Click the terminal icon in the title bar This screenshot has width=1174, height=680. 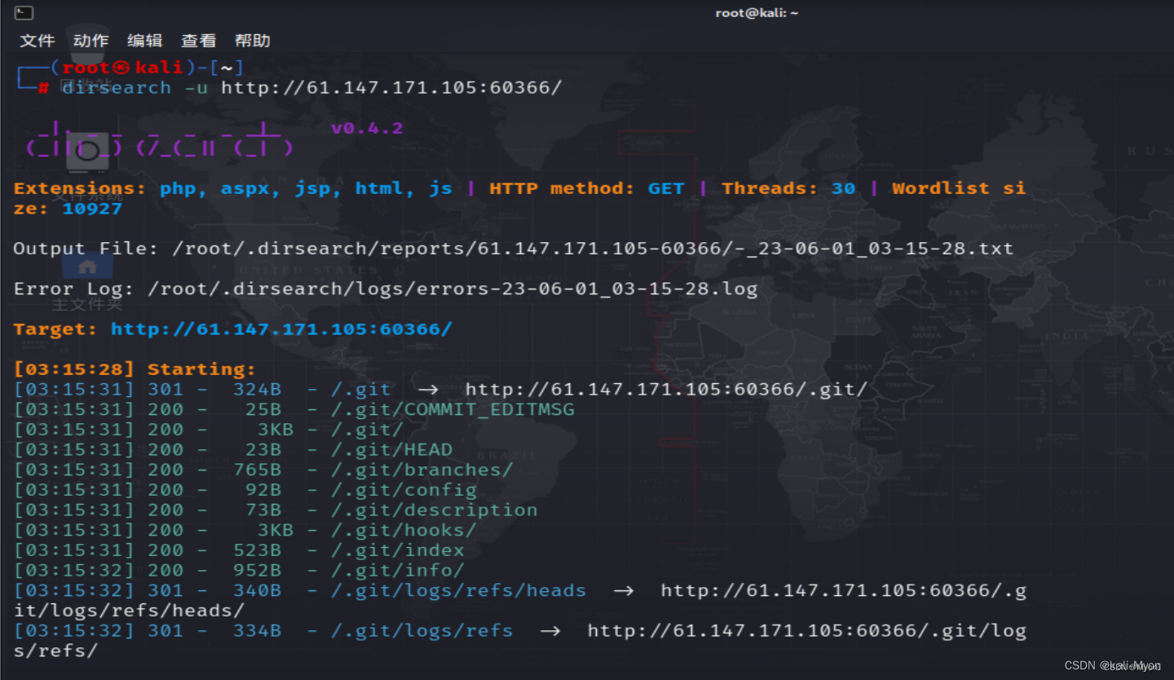pyautogui.click(x=24, y=12)
